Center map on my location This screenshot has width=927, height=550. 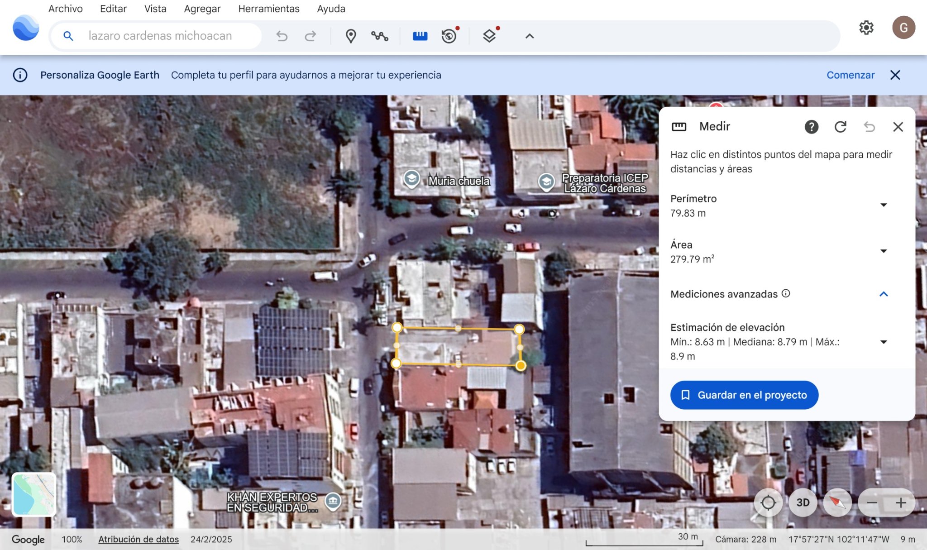768,502
